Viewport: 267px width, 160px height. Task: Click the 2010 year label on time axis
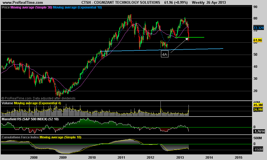(92, 157)
